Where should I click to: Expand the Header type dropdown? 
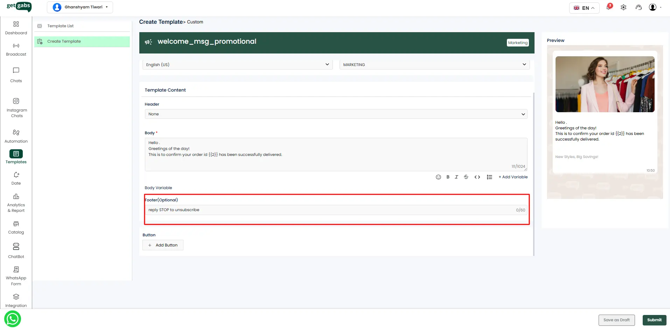tap(336, 114)
